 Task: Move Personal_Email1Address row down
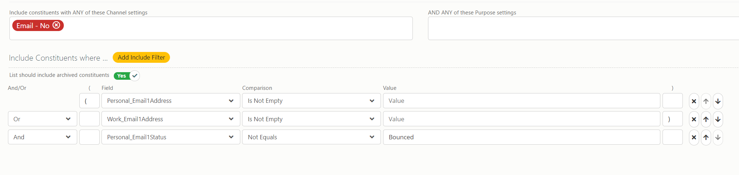point(718,101)
